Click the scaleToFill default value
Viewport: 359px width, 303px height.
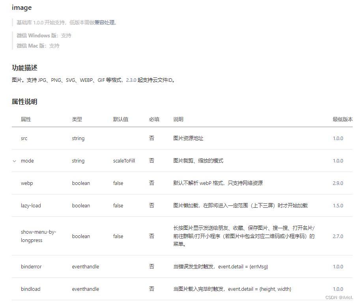click(124, 161)
